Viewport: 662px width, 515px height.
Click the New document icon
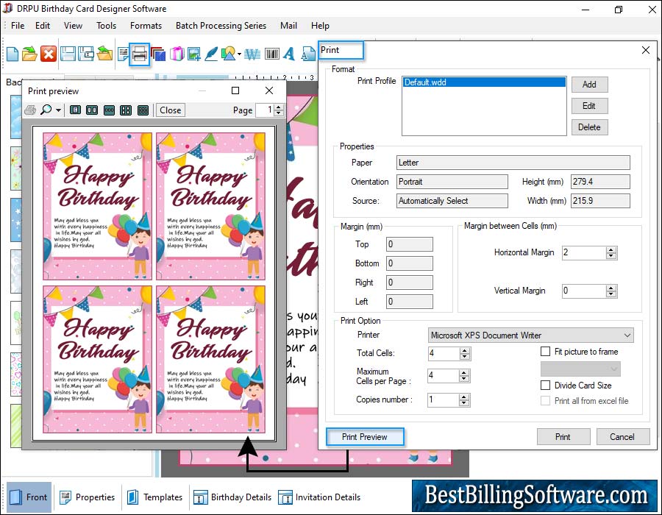[x=13, y=54]
